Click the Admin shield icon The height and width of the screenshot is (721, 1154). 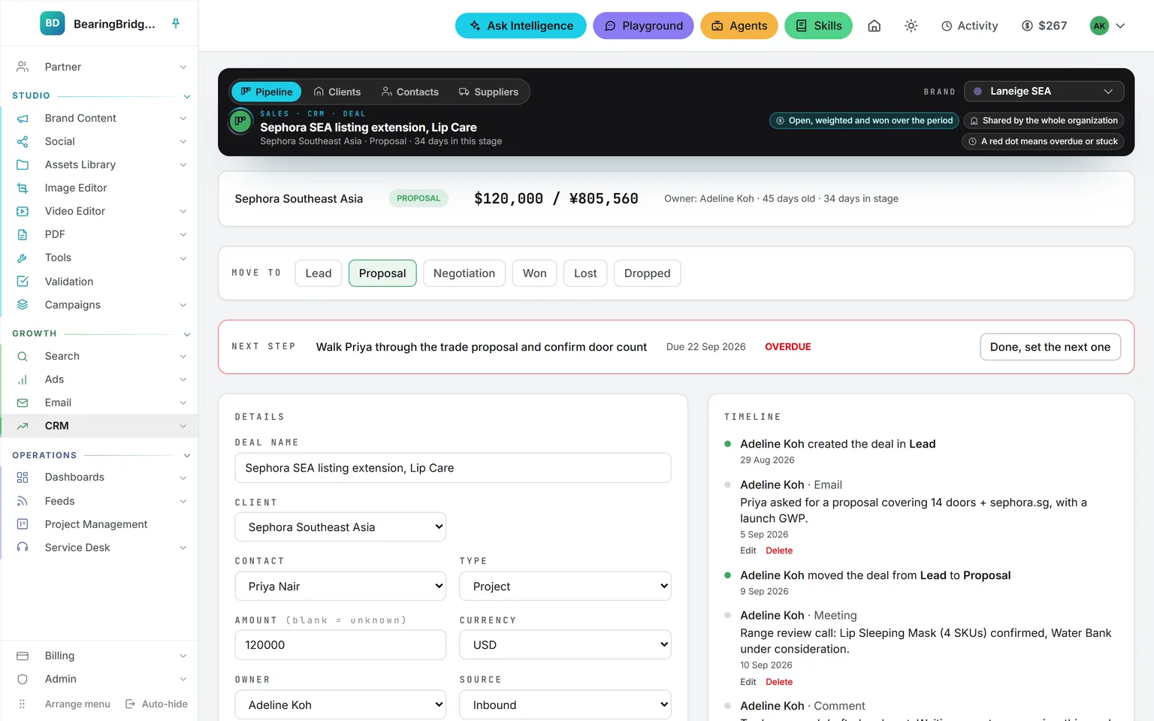[23, 679]
